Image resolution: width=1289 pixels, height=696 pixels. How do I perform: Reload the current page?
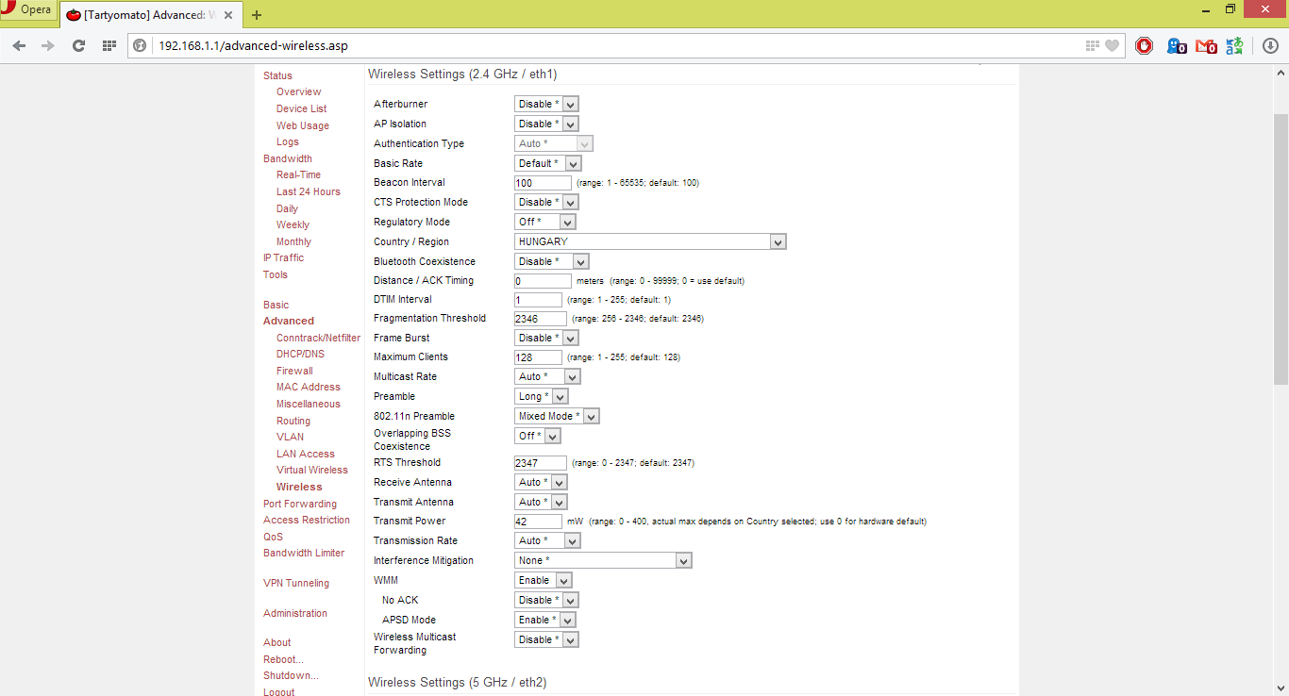coord(78,45)
